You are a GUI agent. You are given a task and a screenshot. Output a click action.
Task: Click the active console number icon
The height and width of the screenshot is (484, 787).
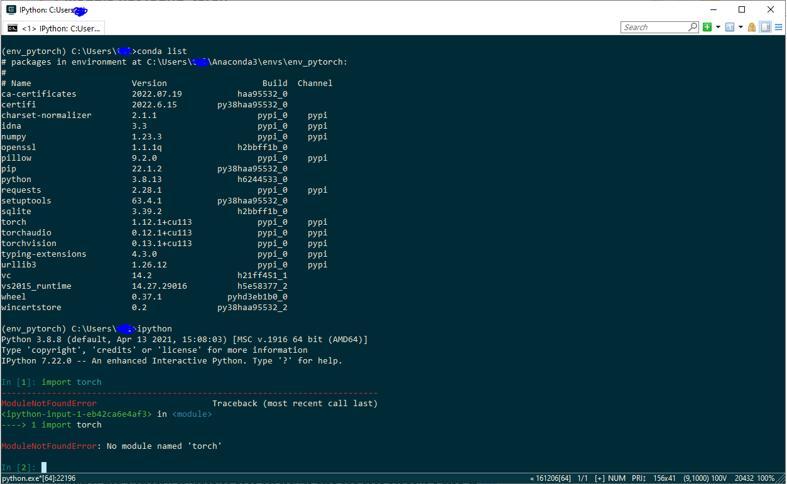point(730,27)
